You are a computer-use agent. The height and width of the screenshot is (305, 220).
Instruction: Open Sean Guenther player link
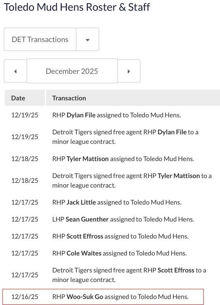(x=87, y=219)
